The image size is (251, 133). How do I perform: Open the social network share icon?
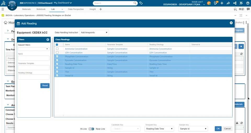(x=235, y=3)
